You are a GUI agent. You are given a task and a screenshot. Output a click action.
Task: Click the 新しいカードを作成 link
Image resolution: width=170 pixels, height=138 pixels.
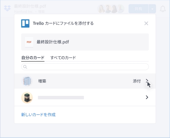[x=38, y=115]
